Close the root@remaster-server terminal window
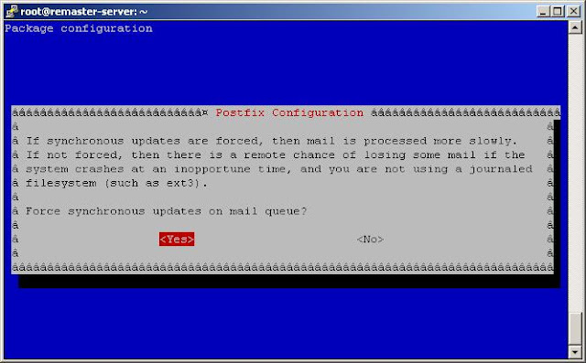The height and width of the screenshot is (363, 586). [x=573, y=12]
